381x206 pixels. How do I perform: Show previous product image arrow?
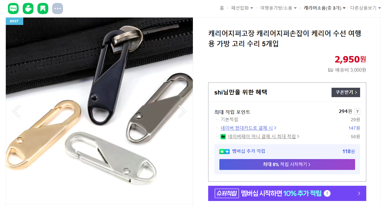pos(16,111)
